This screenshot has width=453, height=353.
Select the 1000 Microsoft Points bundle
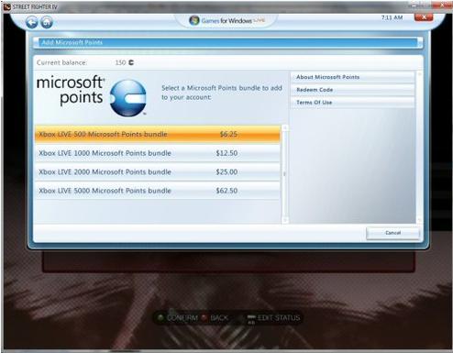(x=158, y=153)
